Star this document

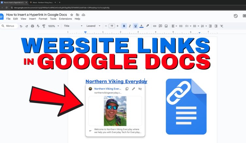pos(72,15)
